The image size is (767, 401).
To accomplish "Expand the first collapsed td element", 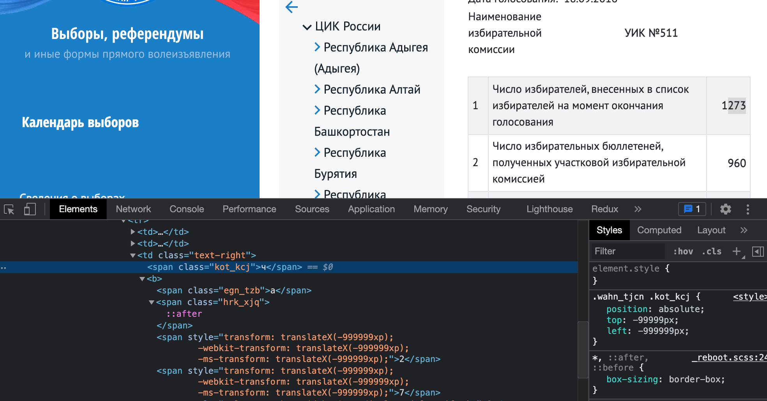I will (x=133, y=232).
